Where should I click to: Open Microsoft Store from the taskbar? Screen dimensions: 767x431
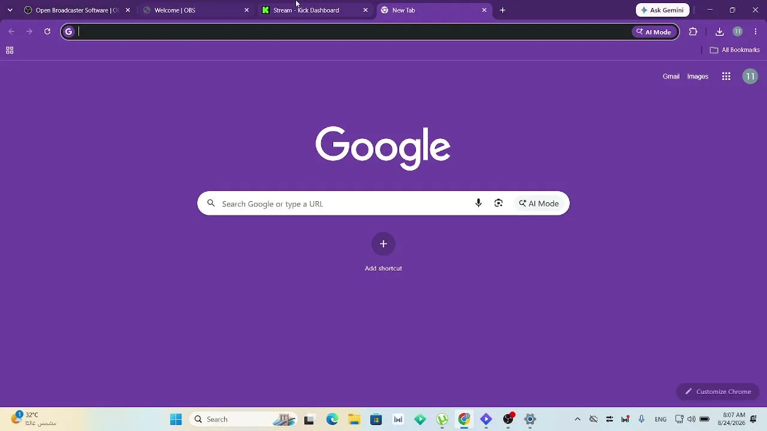(376, 420)
